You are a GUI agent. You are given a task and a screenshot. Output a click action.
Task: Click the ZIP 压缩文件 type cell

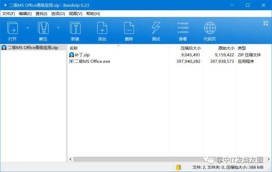click(x=249, y=55)
